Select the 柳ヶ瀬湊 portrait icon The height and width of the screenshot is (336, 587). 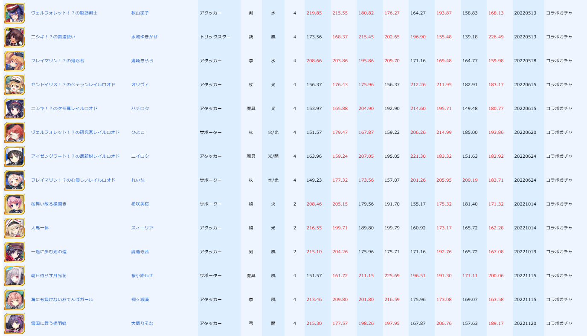15,300
